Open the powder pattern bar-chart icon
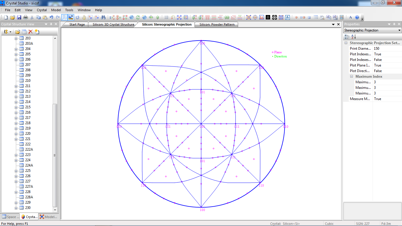Screen dimensions: 402x226 pos(262,17)
